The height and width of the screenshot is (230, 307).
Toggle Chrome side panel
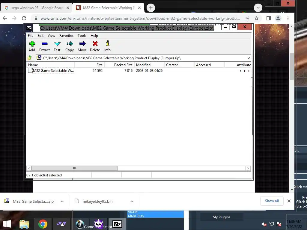pyautogui.click(x=269, y=18)
